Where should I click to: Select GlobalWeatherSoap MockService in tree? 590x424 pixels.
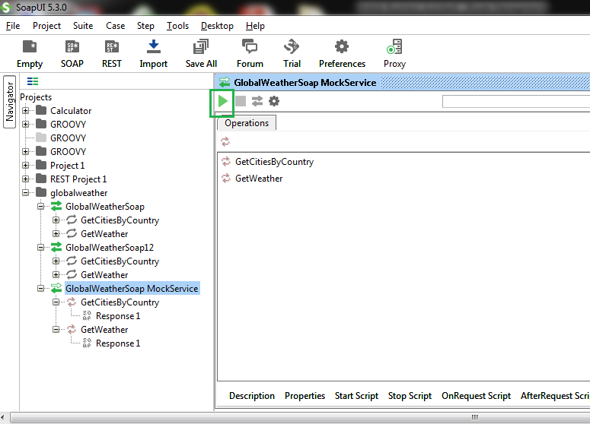pyautogui.click(x=132, y=289)
